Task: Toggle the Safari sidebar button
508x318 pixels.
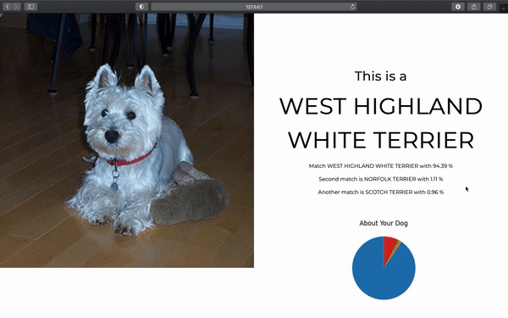Action: click(x=30, y=7)
